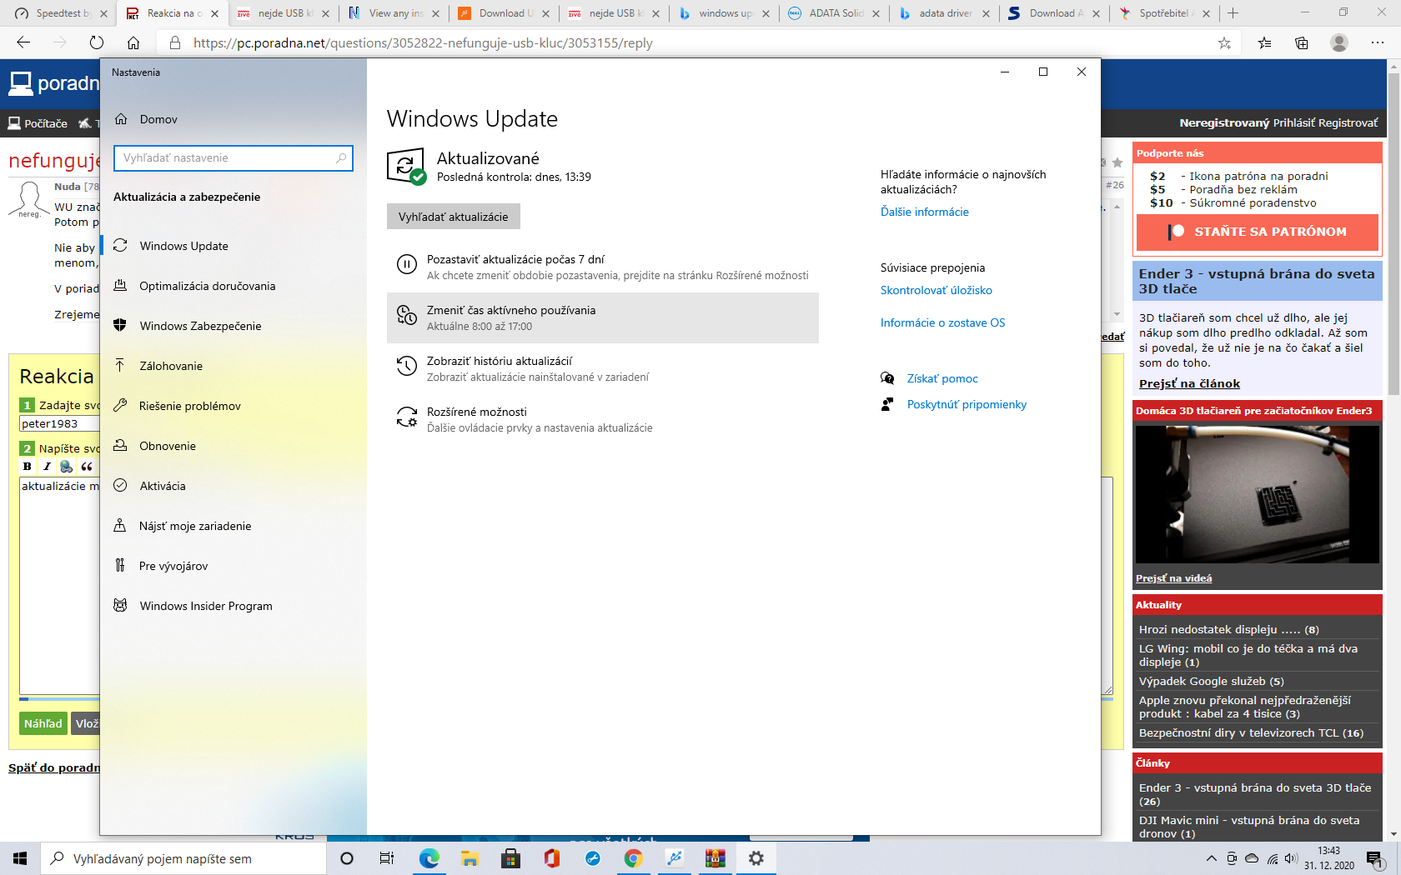Open browser collections icon
The image size is (1401, 875).
1302,42
